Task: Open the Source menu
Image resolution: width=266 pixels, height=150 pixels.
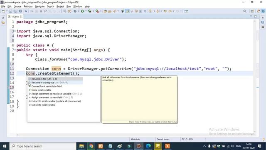Action: point(17,7)
